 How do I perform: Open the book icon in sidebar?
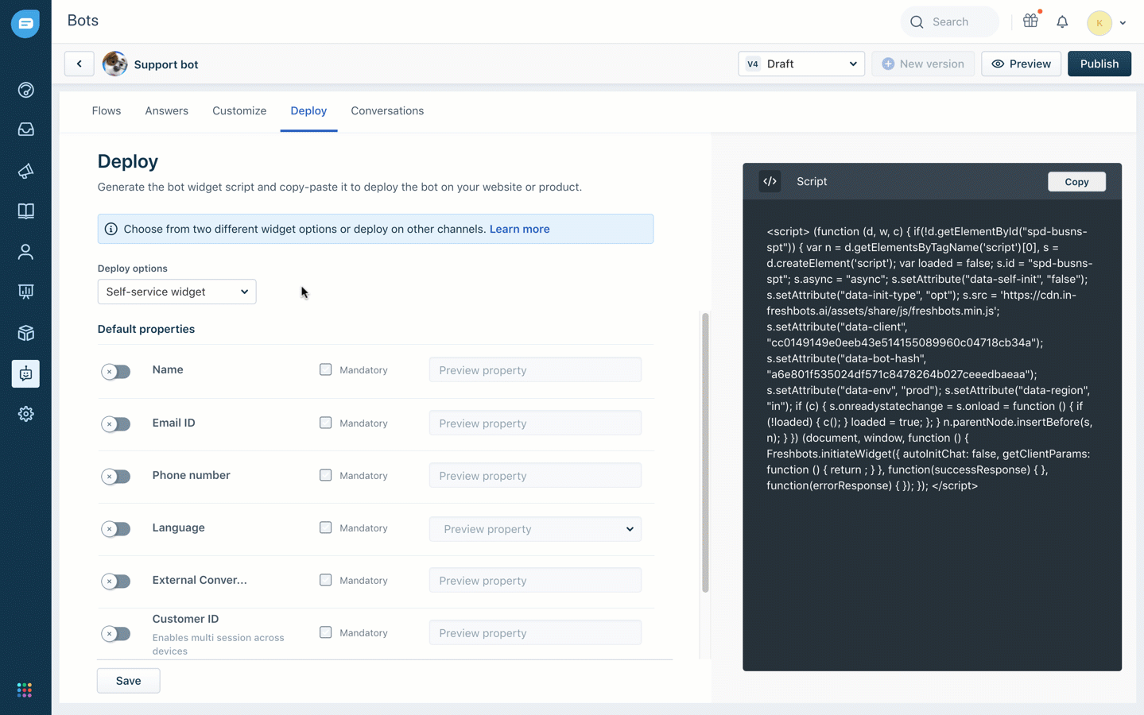[25, 211]
